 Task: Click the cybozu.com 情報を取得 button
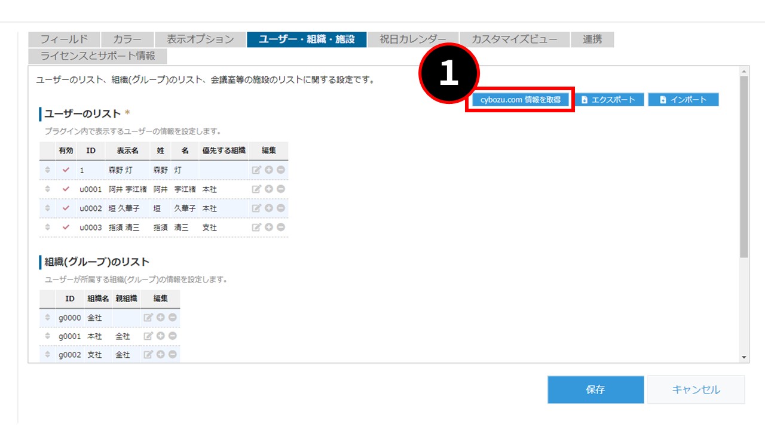[521, 100]
